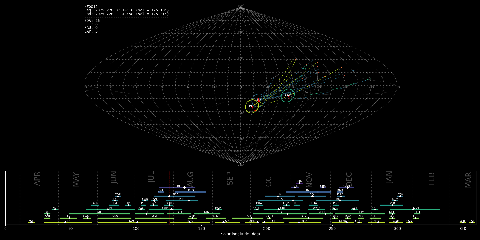The image size is (480, 240).
Task: Click the yellow PAU radiant circle on the sky map
Action: [x=252, y=106]
